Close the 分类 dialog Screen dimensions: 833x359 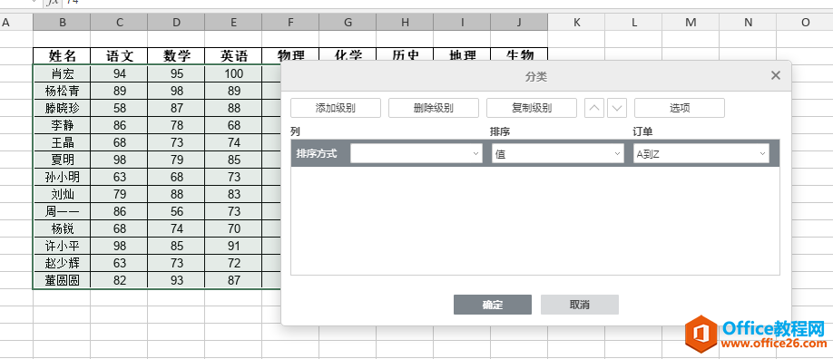[x=776, y=75]
